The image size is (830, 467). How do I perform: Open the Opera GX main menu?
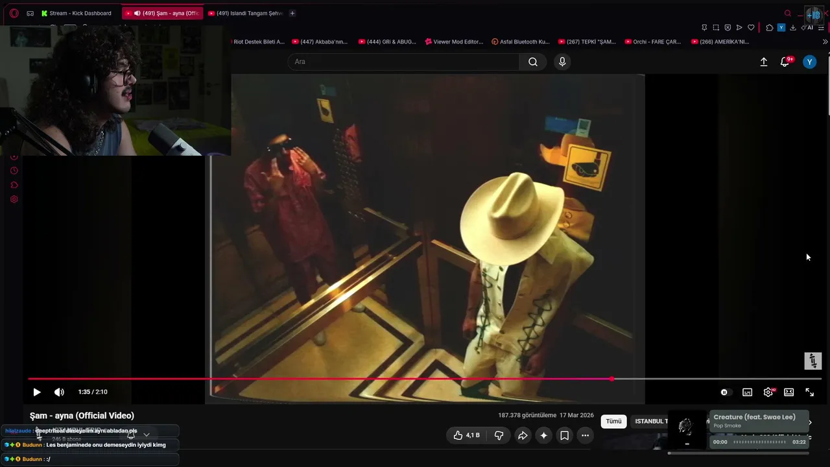[x=14, y=13]
